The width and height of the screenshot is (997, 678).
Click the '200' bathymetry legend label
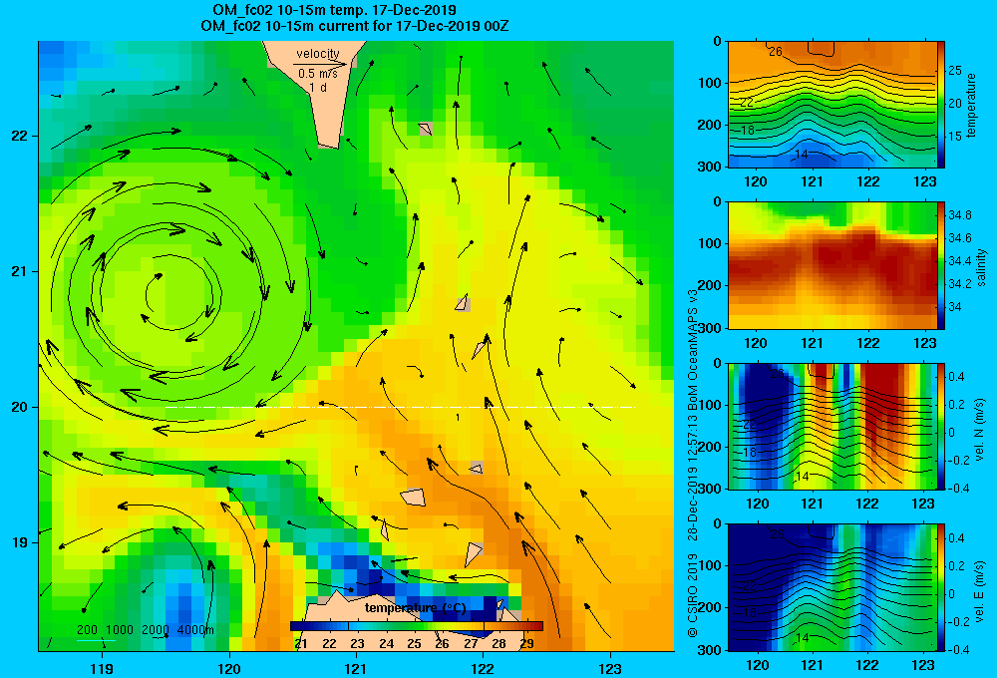[x=87, y=630]
